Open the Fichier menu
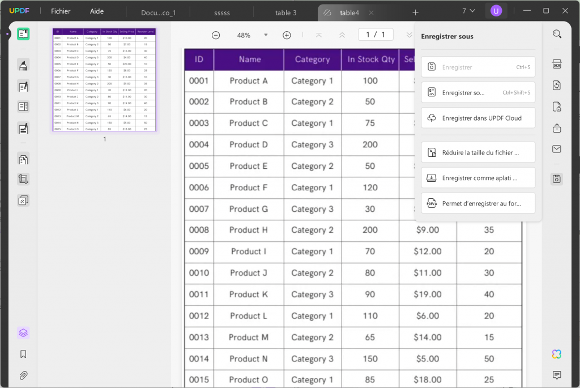Viewport: 580px width, 388px height. [60, 11]
